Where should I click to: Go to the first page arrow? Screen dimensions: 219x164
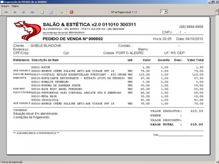click(6, 12)
